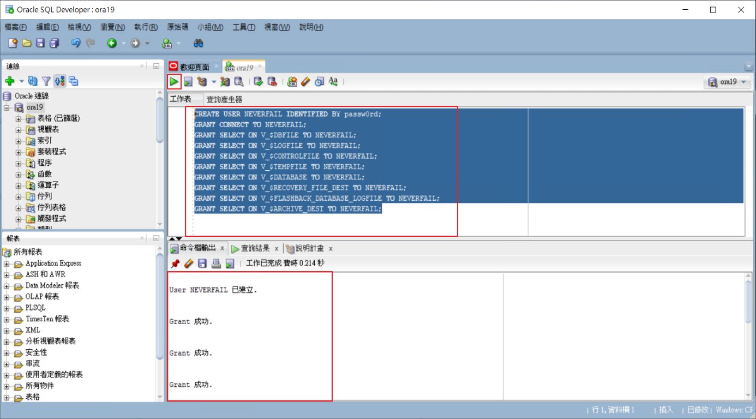This screenshot has height=419, width=756.
Task: Expand the 視觀表 tree node
Action: coord(19,129)
